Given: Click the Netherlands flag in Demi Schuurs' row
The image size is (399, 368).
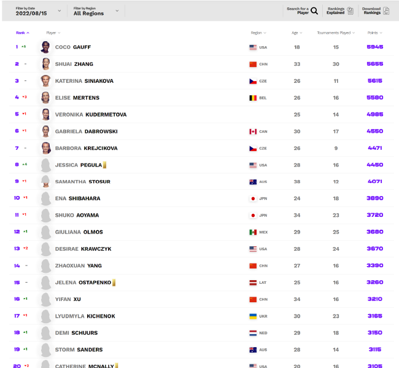Looking at the screenshot, I should click(x=253, y=333).
